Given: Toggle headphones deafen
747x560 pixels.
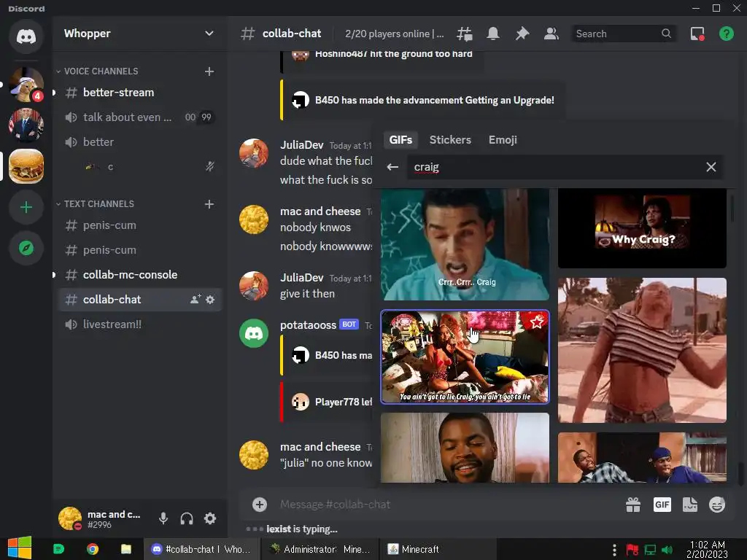Looking at the screenshot, I should pyautogui.click(x=187, y=518).
